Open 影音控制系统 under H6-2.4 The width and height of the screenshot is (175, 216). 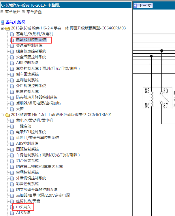coord(27,92)
